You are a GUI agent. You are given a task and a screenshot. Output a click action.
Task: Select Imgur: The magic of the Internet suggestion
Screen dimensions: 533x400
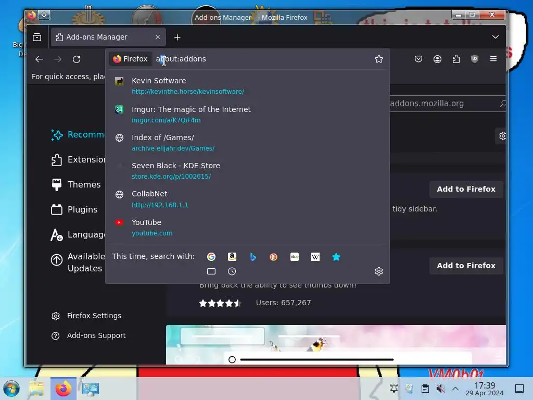click(x=248, y=114)
